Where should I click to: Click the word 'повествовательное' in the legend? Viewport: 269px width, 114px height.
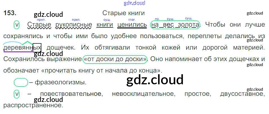pos(70,94)
